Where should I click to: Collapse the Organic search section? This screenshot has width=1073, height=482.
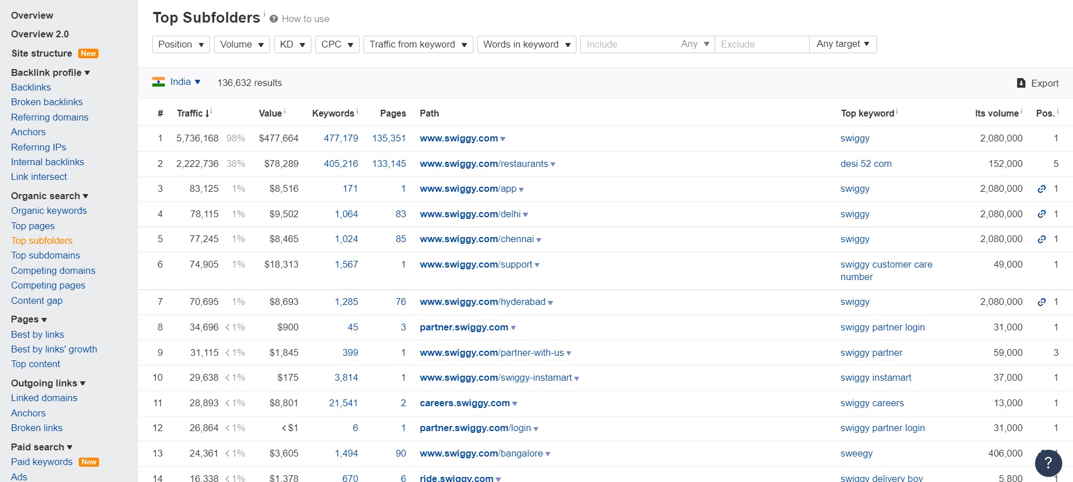tap(50, 196)
